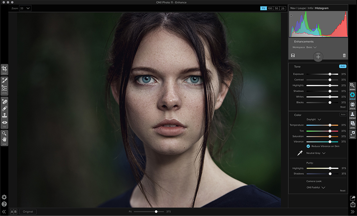
Task: Open the Effects module
Action: (x=352, y=105)
